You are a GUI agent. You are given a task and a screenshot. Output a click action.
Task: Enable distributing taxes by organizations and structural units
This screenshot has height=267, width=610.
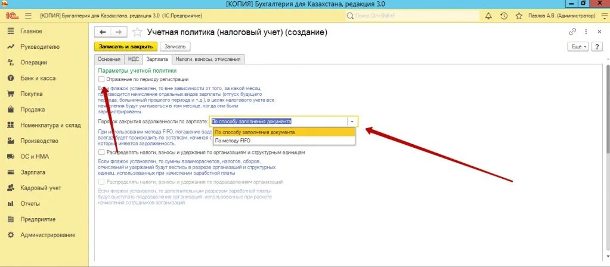coord(101,153)
